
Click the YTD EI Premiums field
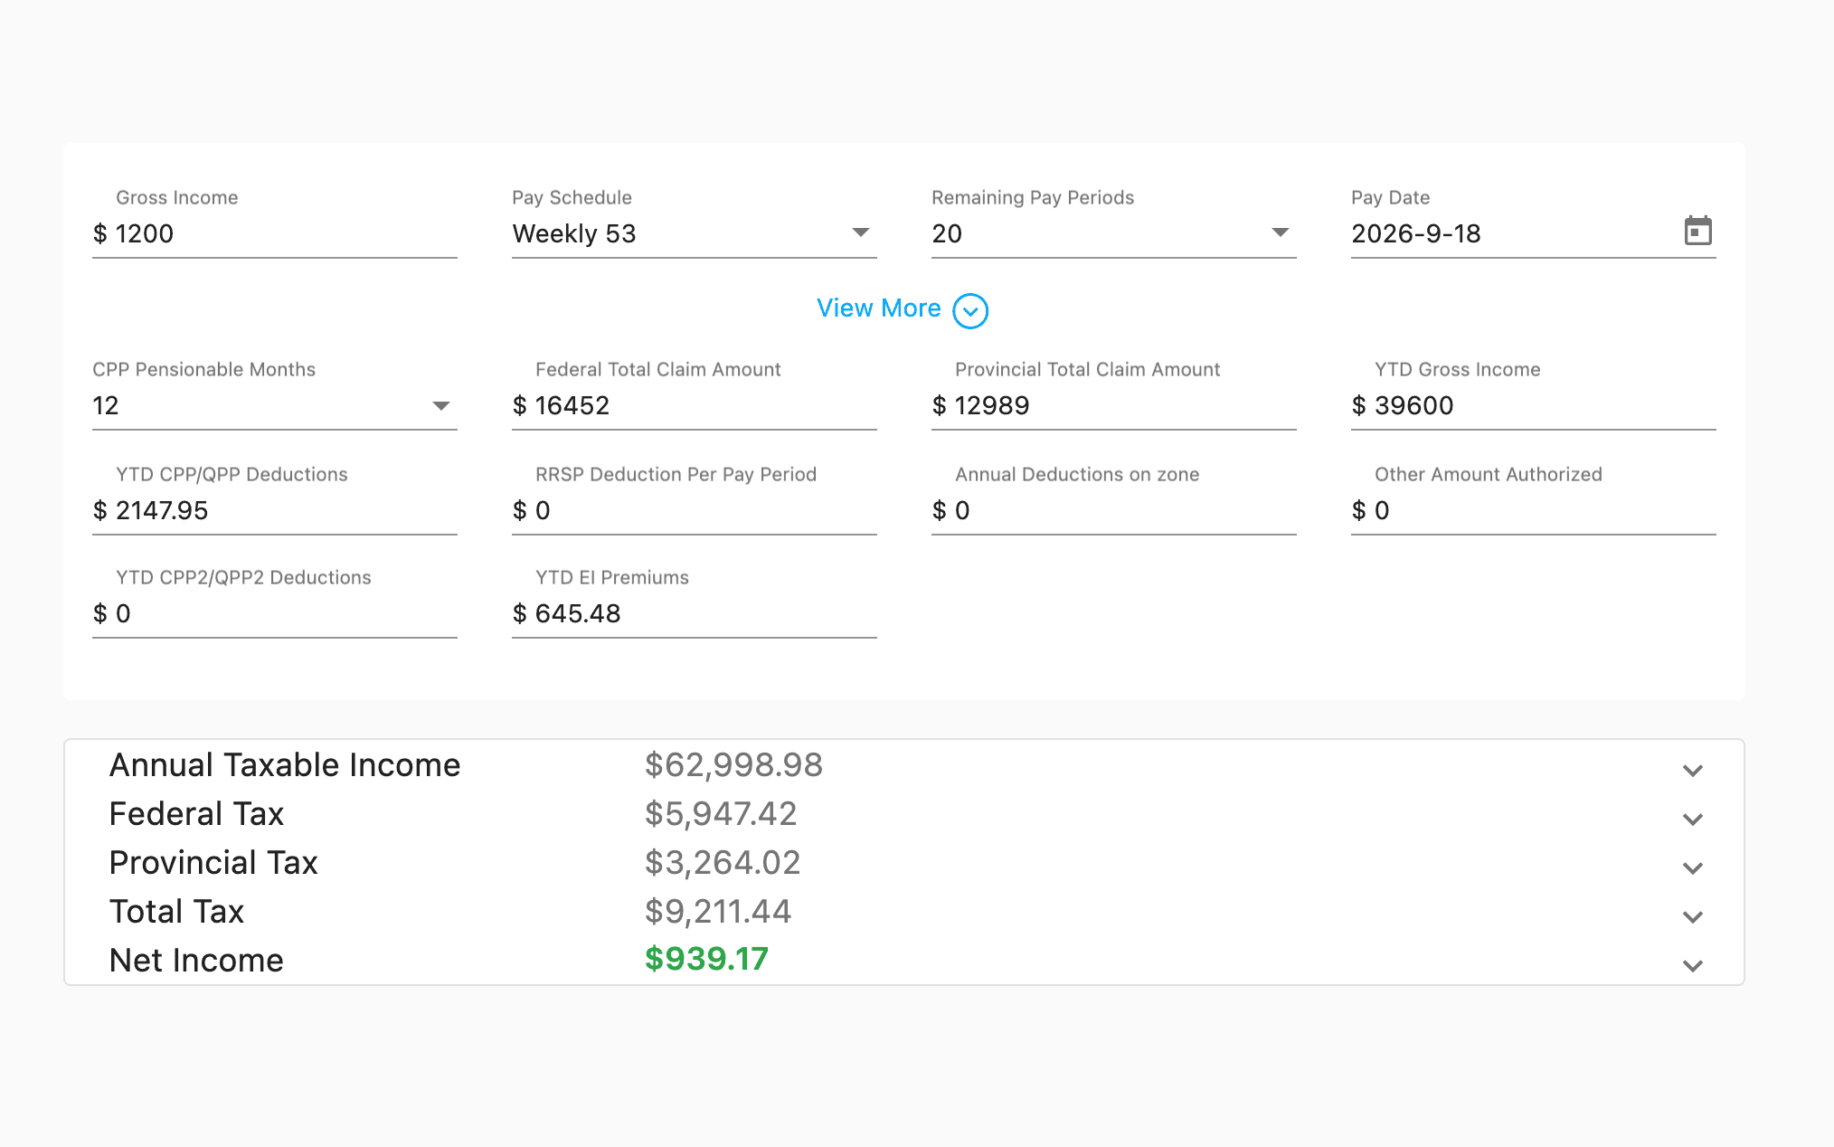point(694,613)
